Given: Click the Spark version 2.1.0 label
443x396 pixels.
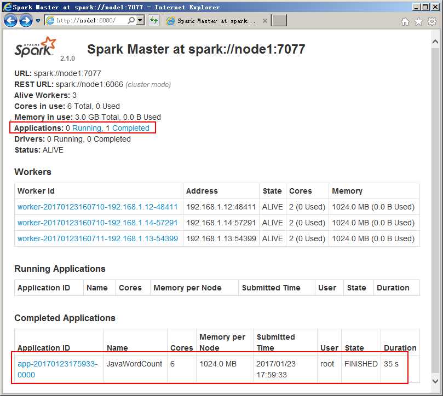Looking at the screenshot, I should (67, 59).
